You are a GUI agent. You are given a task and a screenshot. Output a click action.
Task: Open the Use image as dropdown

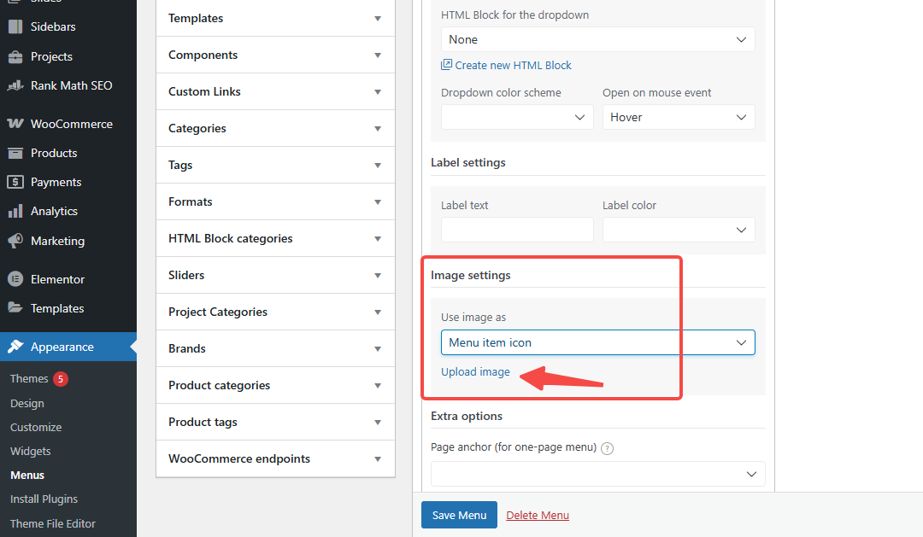click(x=597, y=341)
